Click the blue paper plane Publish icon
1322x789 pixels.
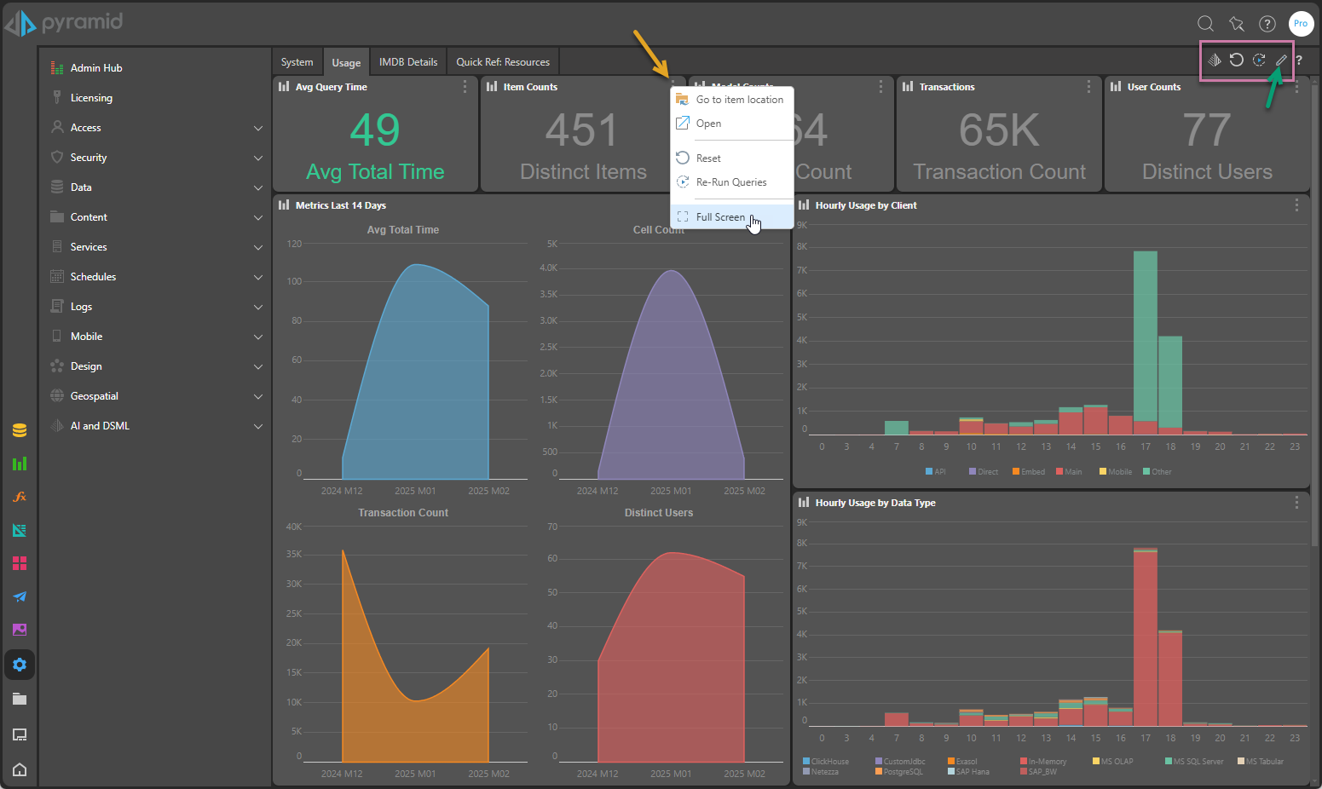(20, 596)
